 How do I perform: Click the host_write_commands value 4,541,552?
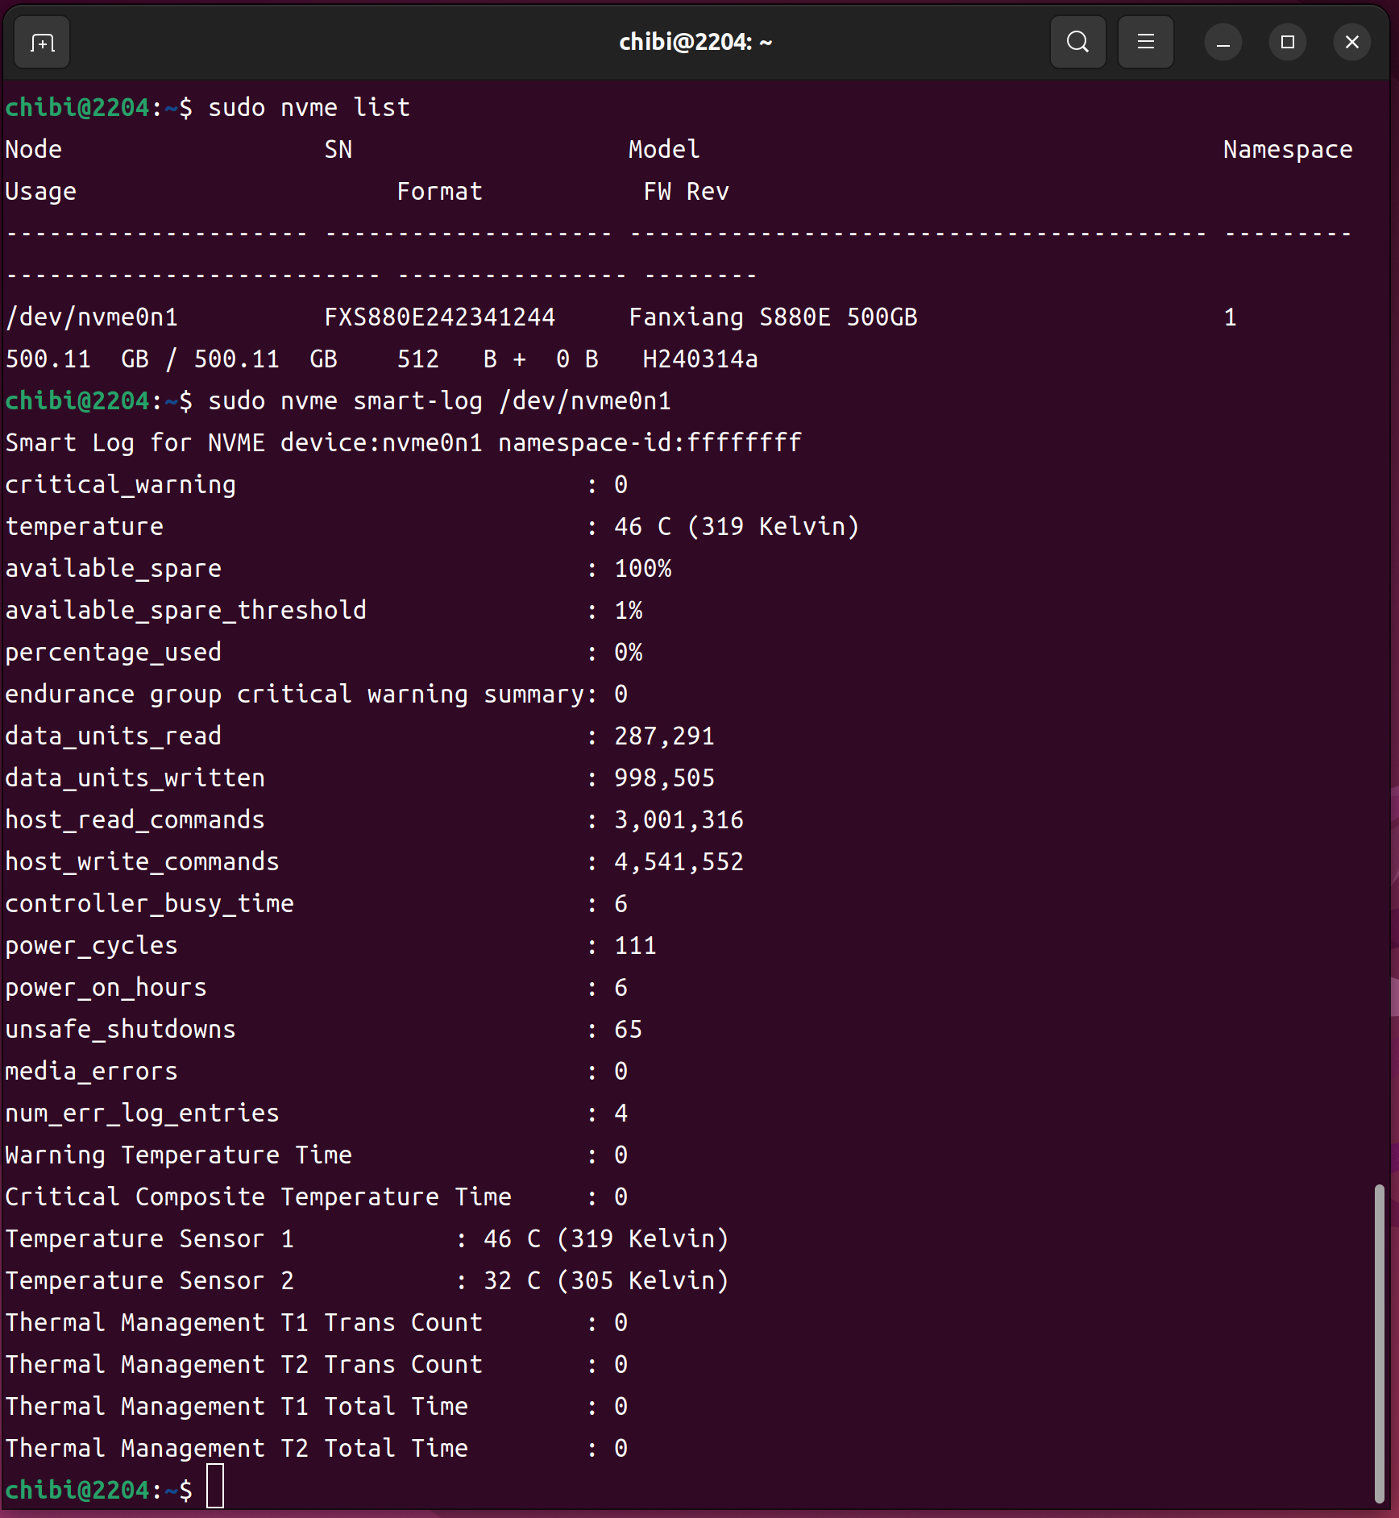[x=679, y=862]
